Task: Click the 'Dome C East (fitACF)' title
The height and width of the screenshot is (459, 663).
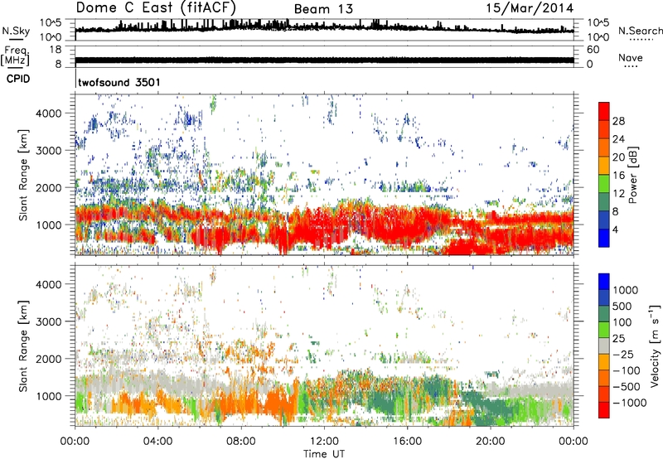Action: [156, 7]
